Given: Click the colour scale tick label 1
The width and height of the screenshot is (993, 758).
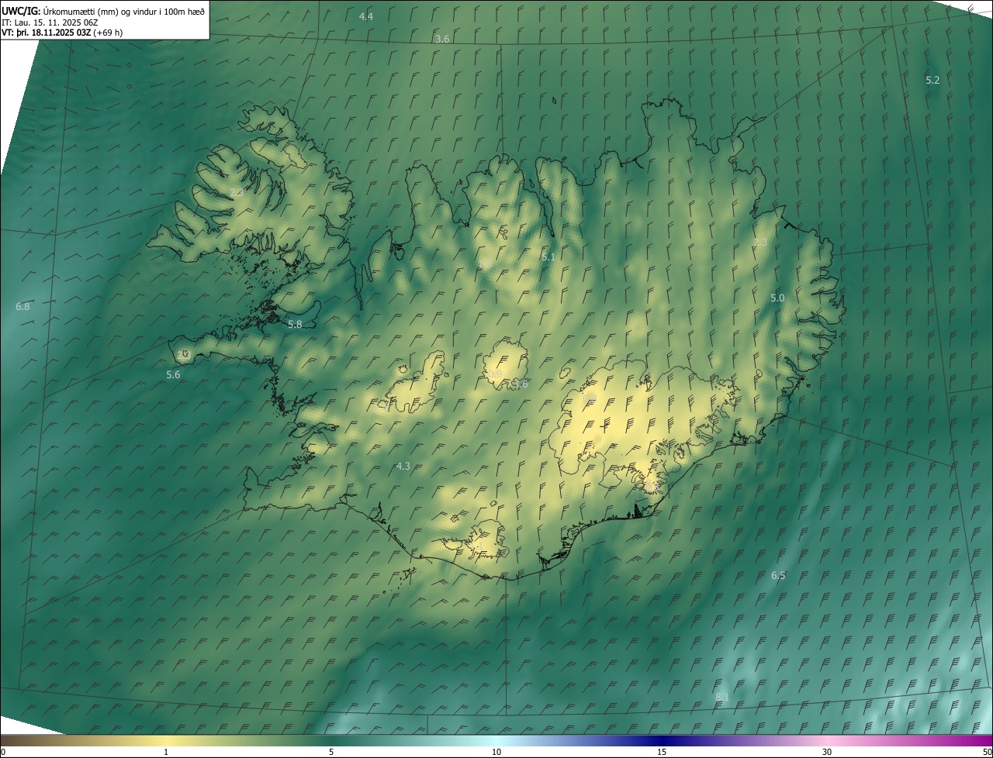Looking at the screenshot, I should tap(166, 753).
